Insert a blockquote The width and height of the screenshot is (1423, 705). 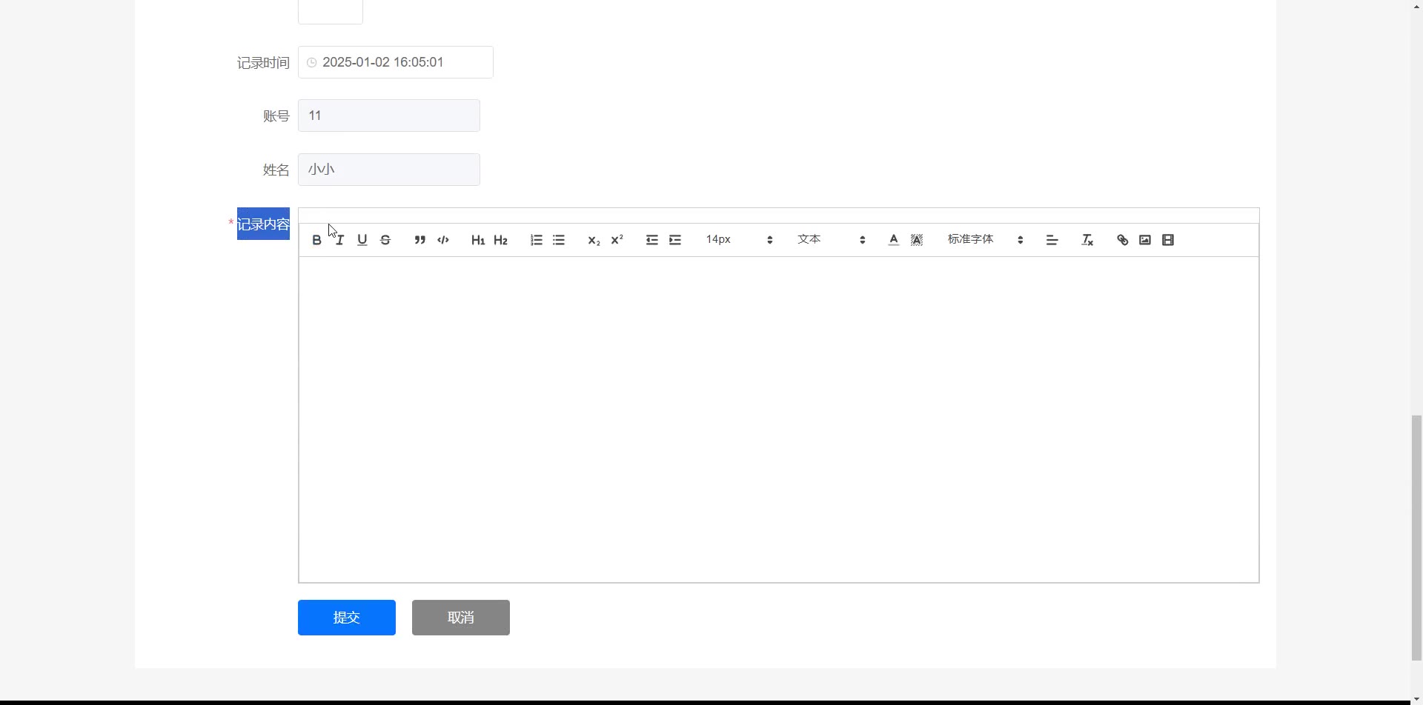[x=420, y=240]
